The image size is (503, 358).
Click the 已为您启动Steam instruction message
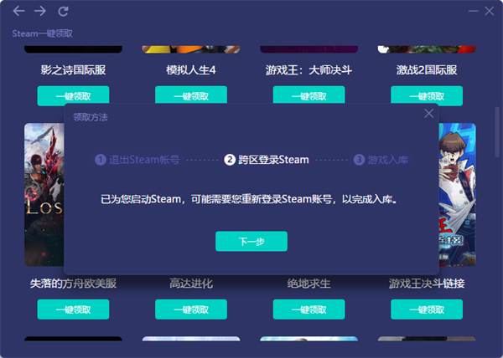click(x=249, y=199)
